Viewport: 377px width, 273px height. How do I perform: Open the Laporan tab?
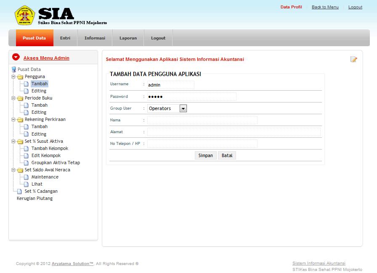click(128, 38)
